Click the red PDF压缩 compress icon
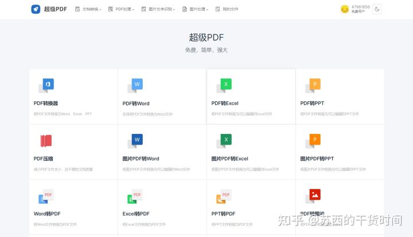The image size is (413, 237). coord(46,141)
